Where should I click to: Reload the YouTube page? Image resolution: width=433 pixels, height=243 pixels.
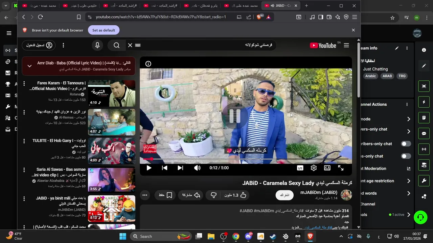pos(41,17)
